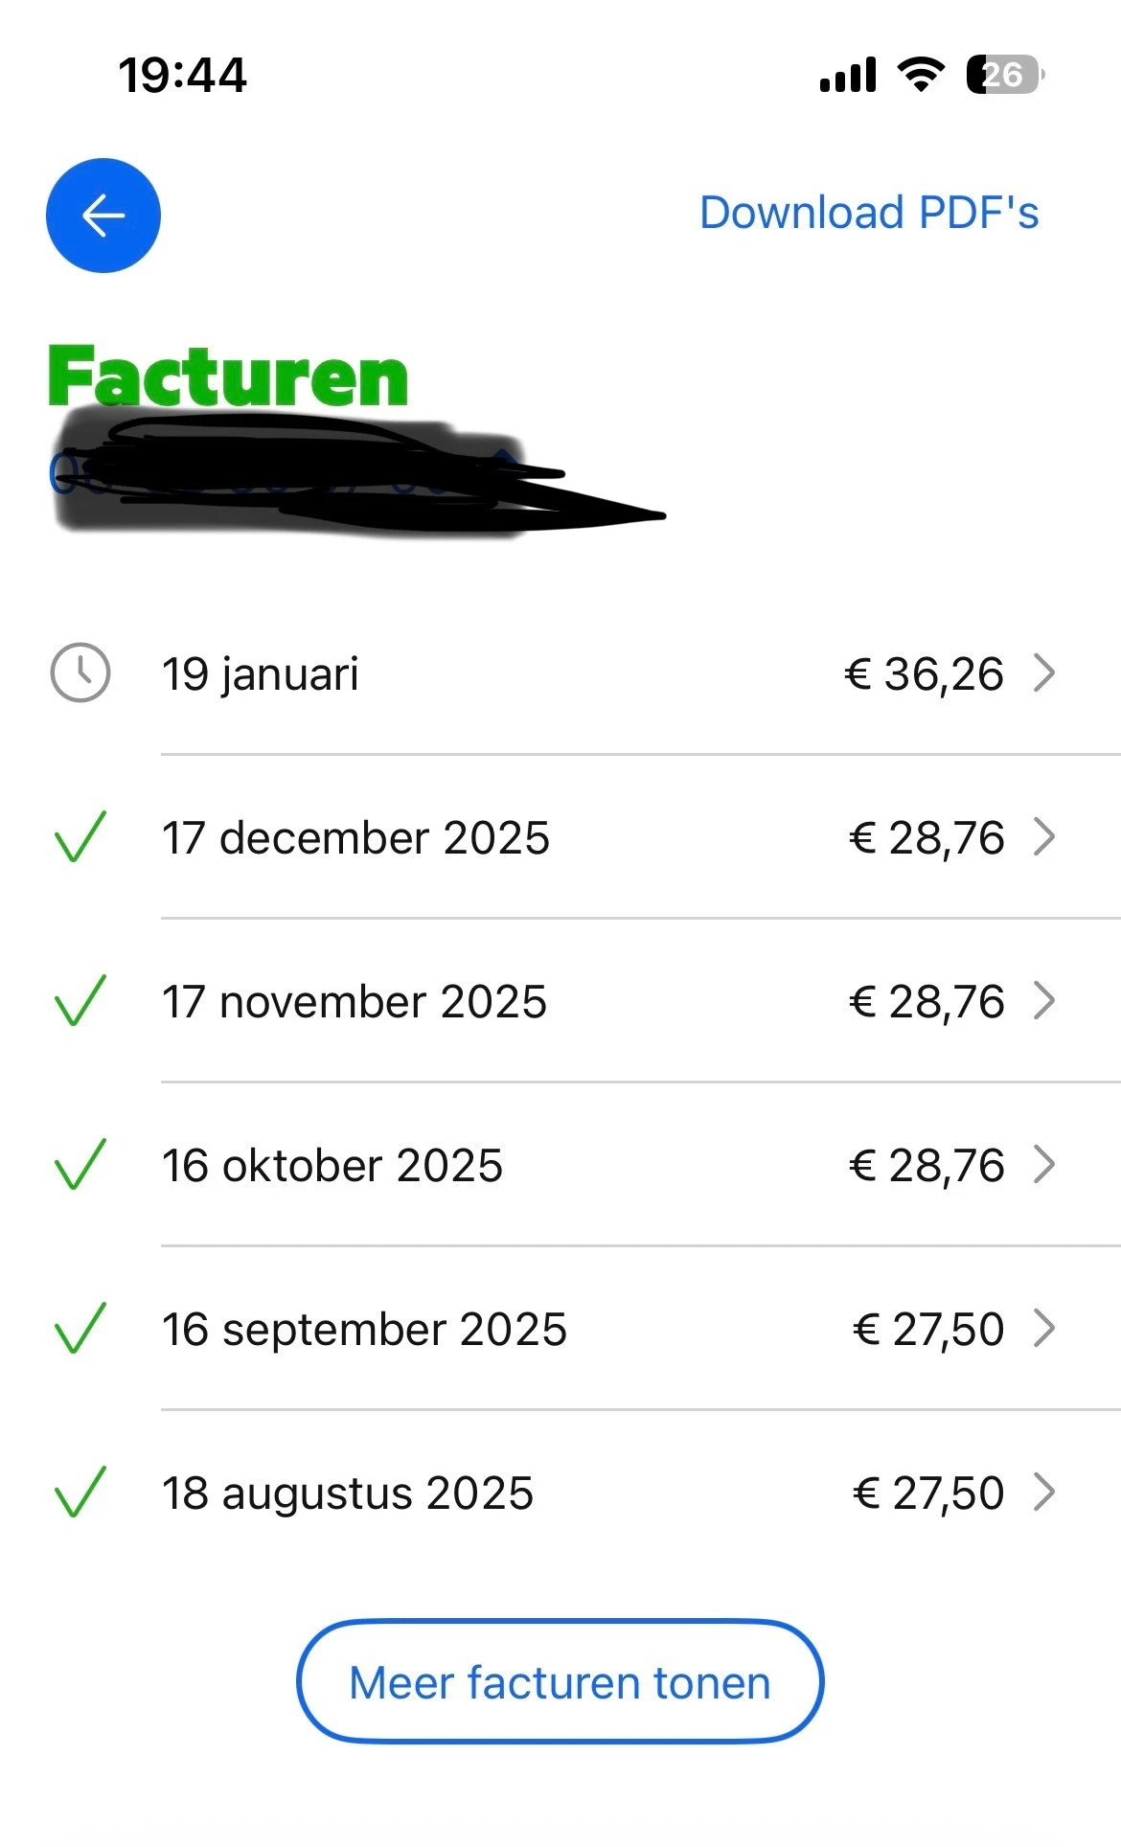Tap the battery indicator in status bar
The image size is (1121, 1847).
click(x=1004, y=75)
